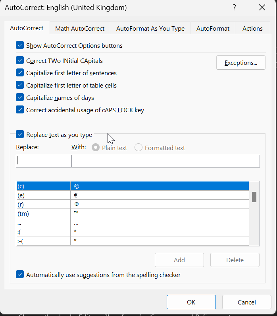Click the © symbol cell

point(160,186)
